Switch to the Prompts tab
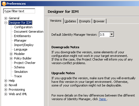Image resolution: width=139 pixels, height=106 pixels. coord(85,21)
